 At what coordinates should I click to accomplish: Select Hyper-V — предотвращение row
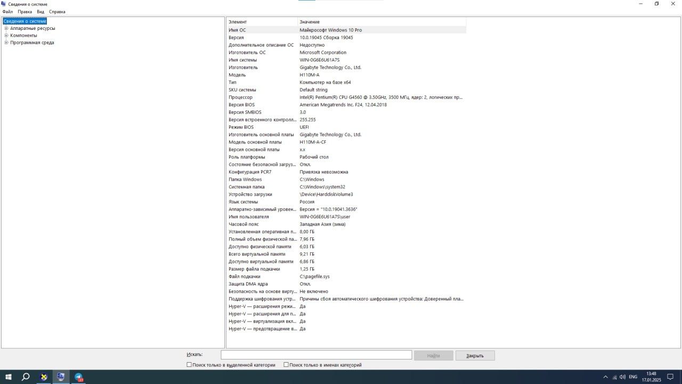click(346, 329)
